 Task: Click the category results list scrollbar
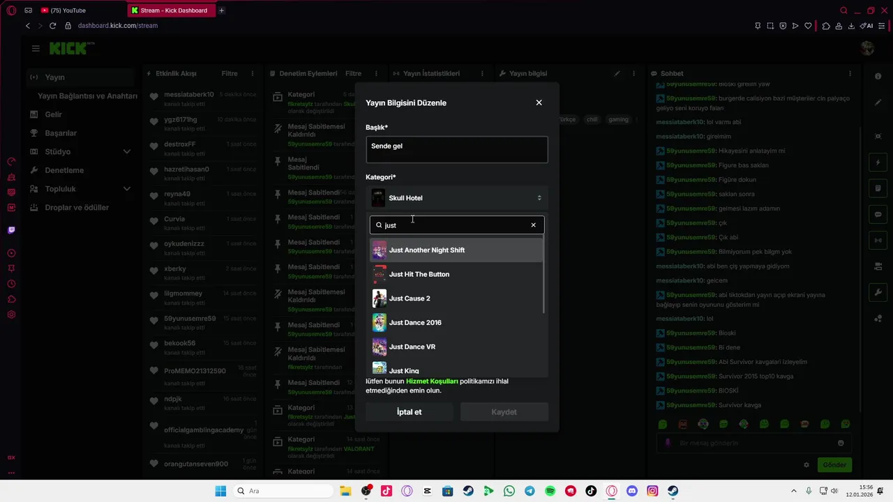click(544, 275)
